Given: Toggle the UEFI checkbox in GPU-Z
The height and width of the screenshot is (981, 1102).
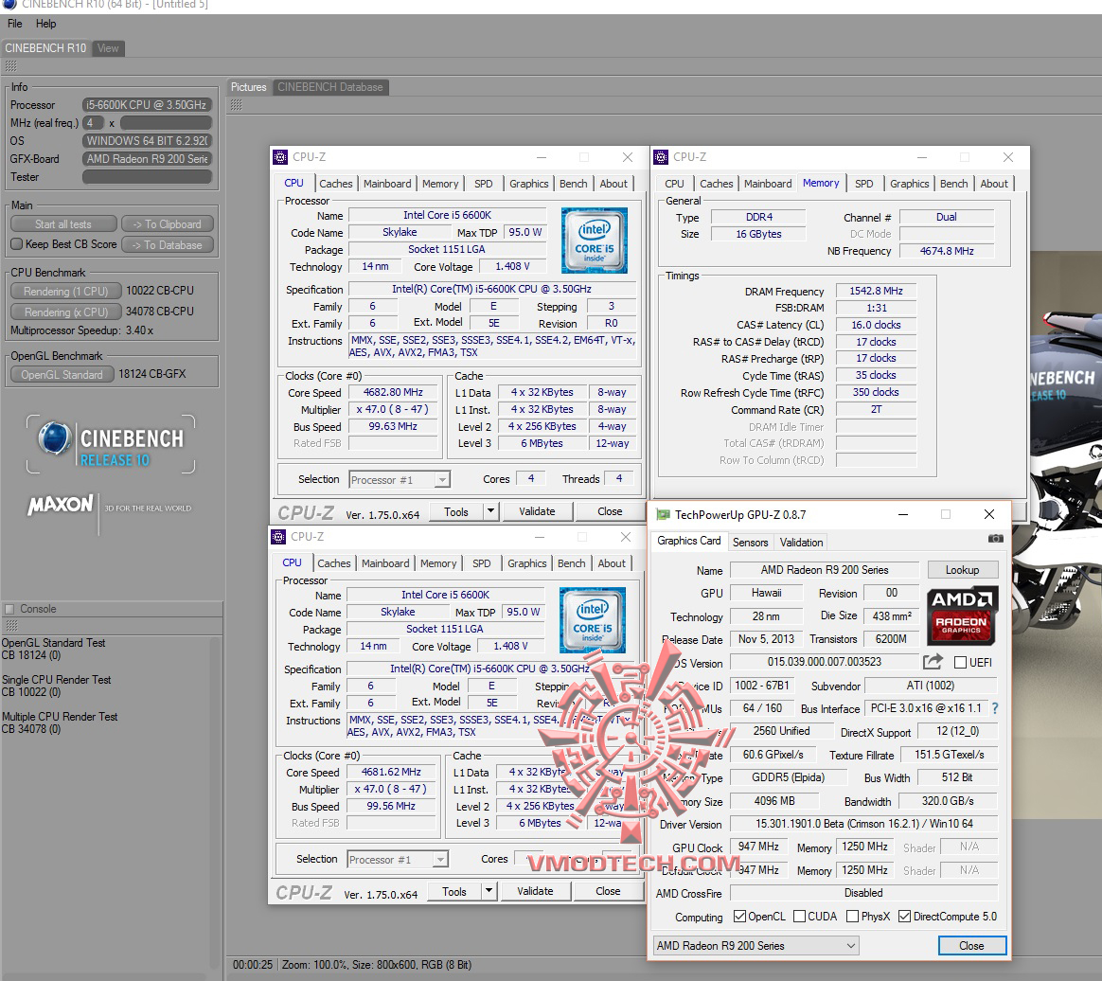Looking at the screenshot, I should [960, 662].
